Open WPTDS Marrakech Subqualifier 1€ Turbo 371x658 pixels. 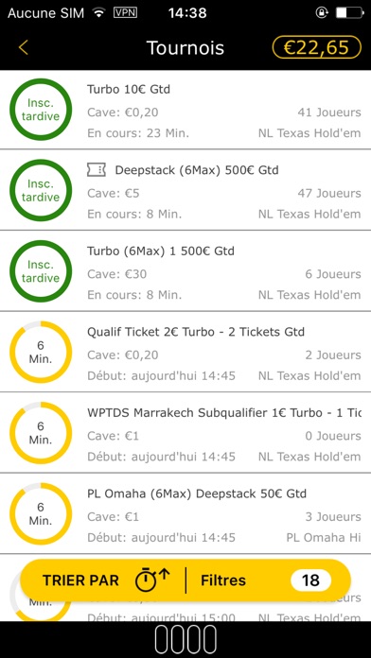coord(185,433)
